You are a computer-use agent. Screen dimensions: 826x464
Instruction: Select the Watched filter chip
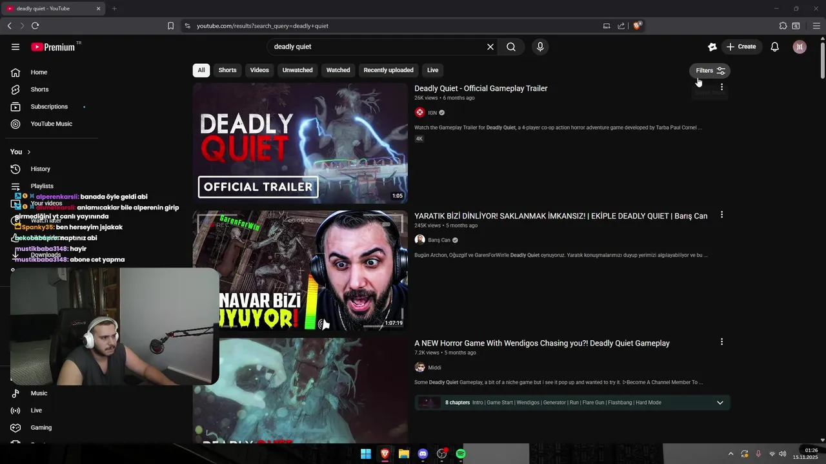pyautogui.click(x=338, y=70)
